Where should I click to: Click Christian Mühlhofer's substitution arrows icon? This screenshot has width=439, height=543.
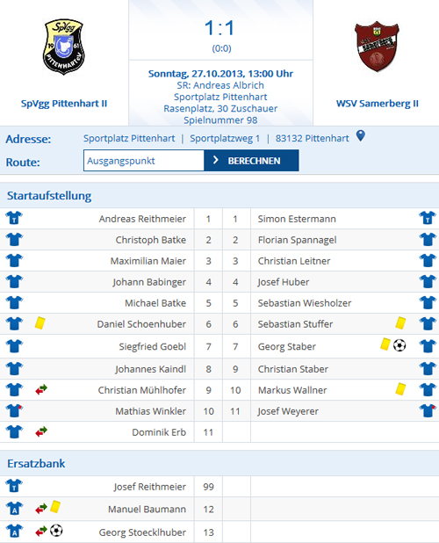[41, 389]
